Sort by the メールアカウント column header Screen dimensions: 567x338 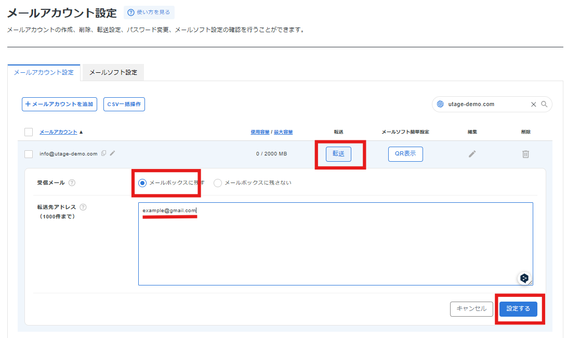coord(58,132)
